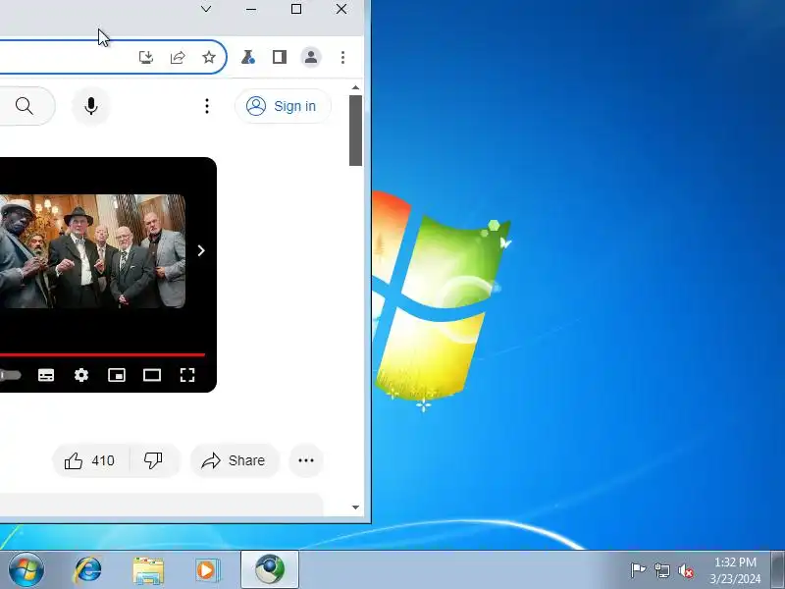This screenshot has width=785, height=589.
Task: Click the Share button
Action: [x=234, y=460]
